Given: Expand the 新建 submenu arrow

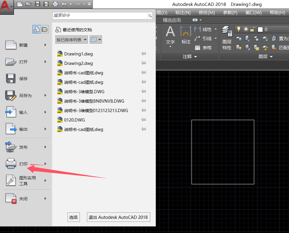Looking at the screenshot, I should [45, 45].
